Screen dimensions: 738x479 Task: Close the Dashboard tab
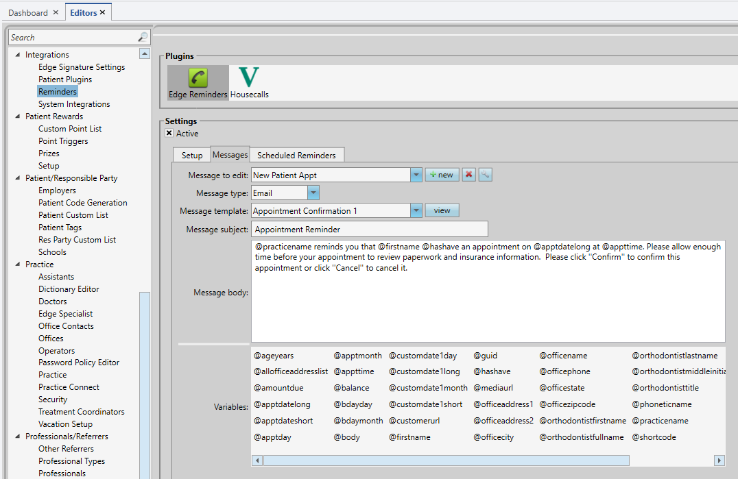click(56, 12)
